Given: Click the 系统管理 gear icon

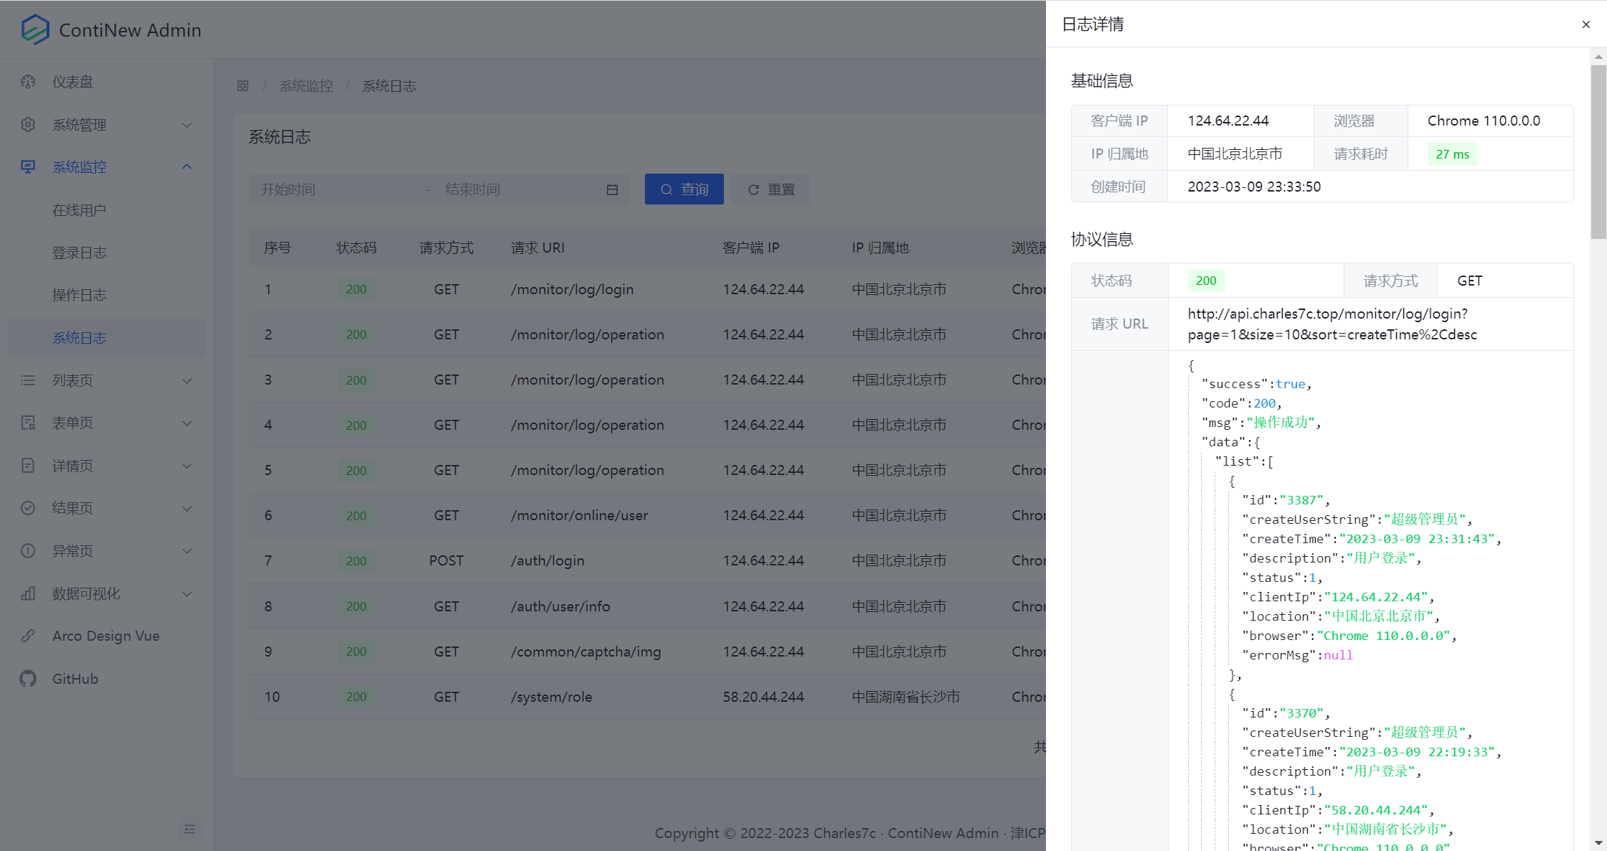Looking at the screenshot, I should click(28, 125).
